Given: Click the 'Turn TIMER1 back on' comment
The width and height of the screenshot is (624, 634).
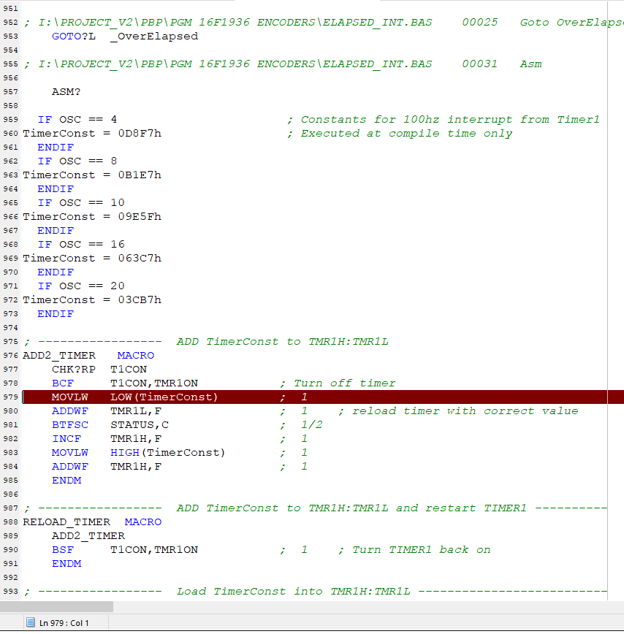Looking at the screenshot, I should [421, 549].
